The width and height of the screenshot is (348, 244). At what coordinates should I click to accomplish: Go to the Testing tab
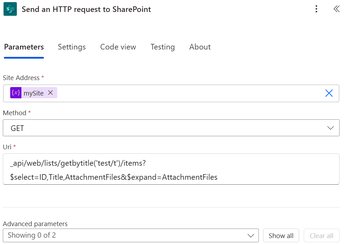click(163, 47)
